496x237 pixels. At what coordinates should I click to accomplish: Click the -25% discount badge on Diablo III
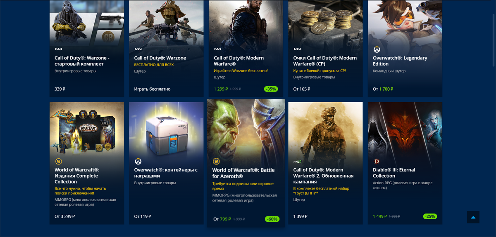click(430, 216)
